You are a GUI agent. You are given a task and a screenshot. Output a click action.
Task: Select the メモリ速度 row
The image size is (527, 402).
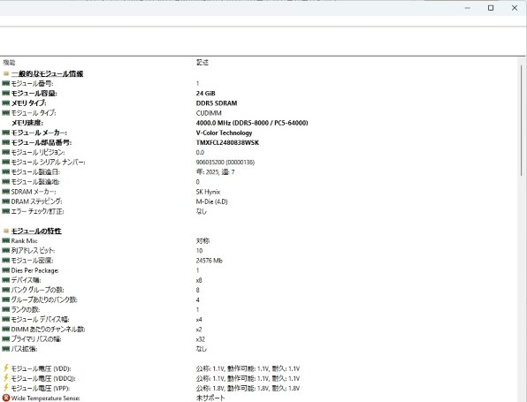tap(259, 123)
